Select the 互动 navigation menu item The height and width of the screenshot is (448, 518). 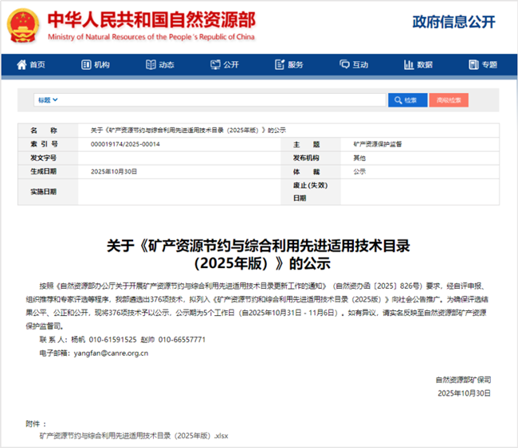tap(360, 65)
